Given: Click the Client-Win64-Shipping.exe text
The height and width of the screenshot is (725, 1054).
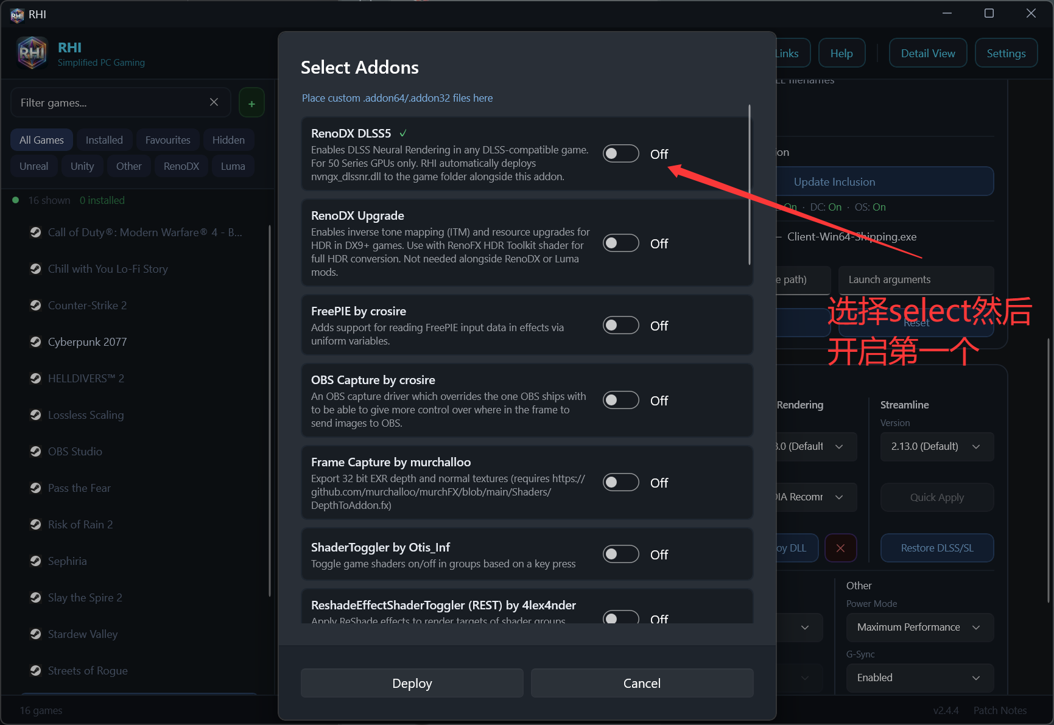Looking at the screenshot, I should point(851,236).
